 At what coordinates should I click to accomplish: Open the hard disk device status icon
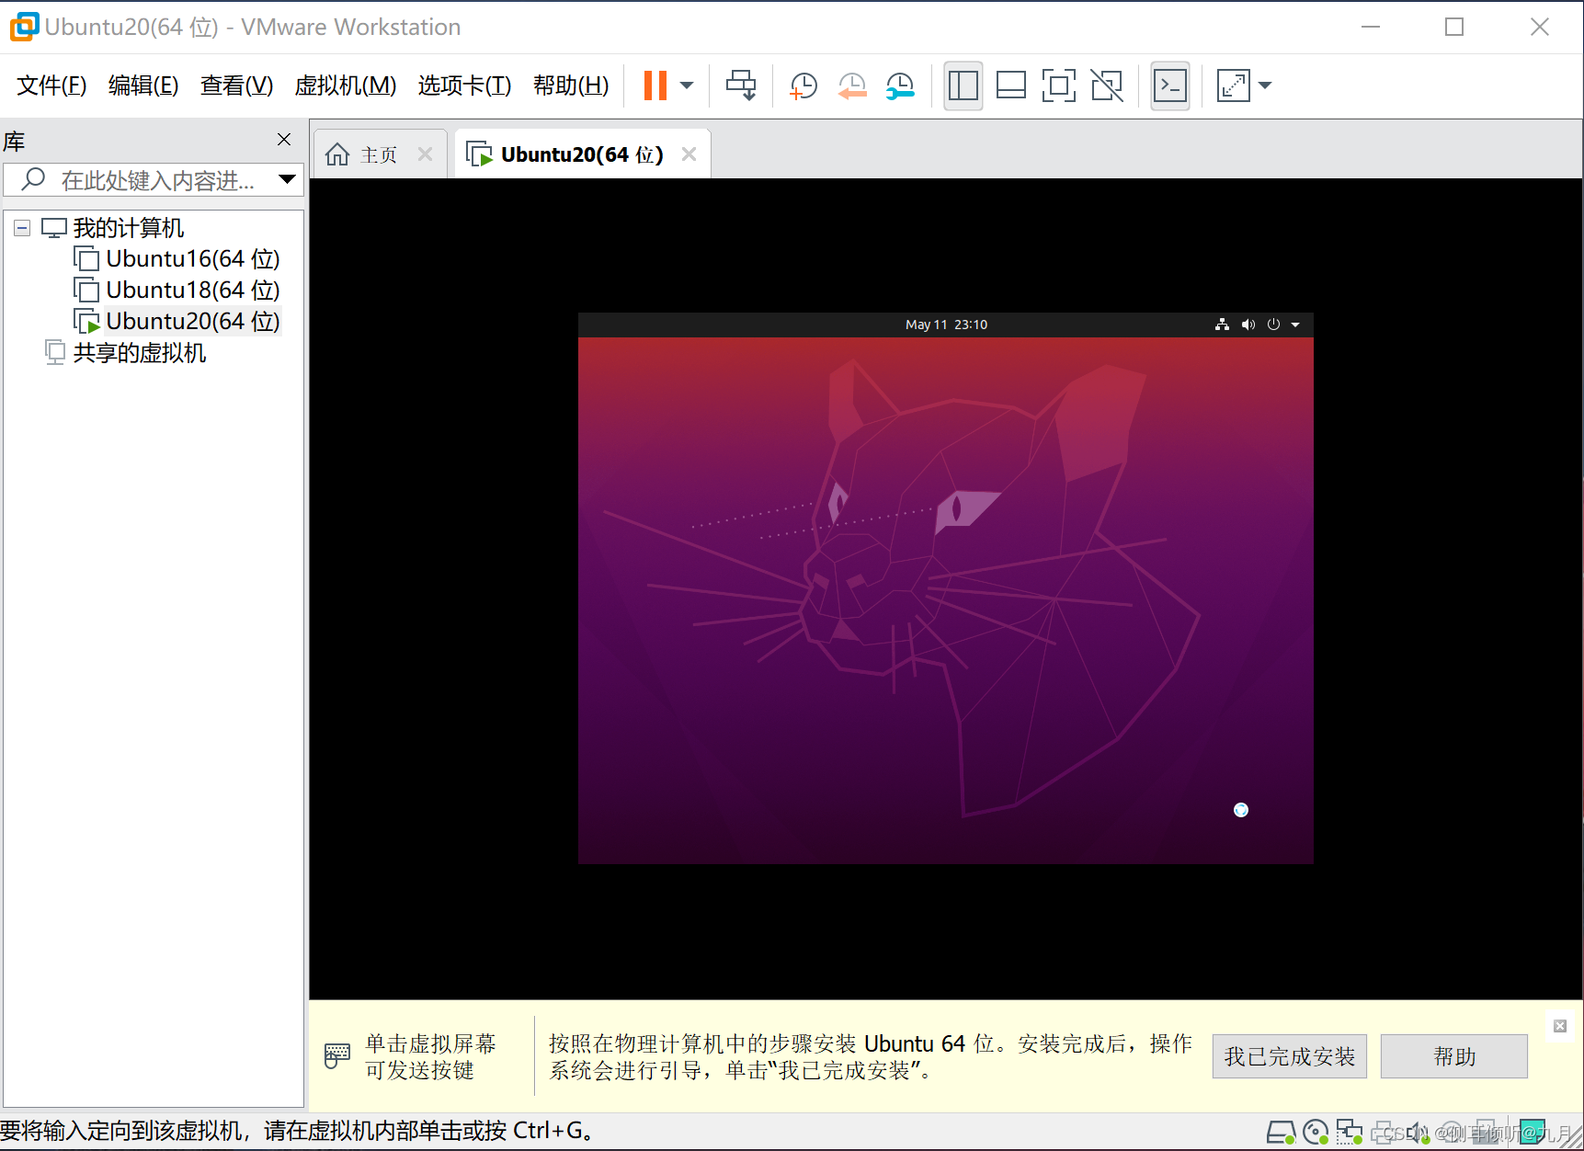[x=1282, y=1132]
